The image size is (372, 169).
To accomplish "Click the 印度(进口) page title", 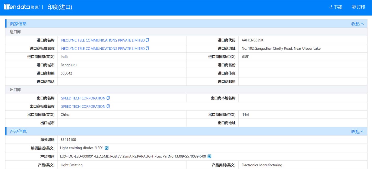I will tap(60, 7).
